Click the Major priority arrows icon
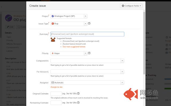 53,53
